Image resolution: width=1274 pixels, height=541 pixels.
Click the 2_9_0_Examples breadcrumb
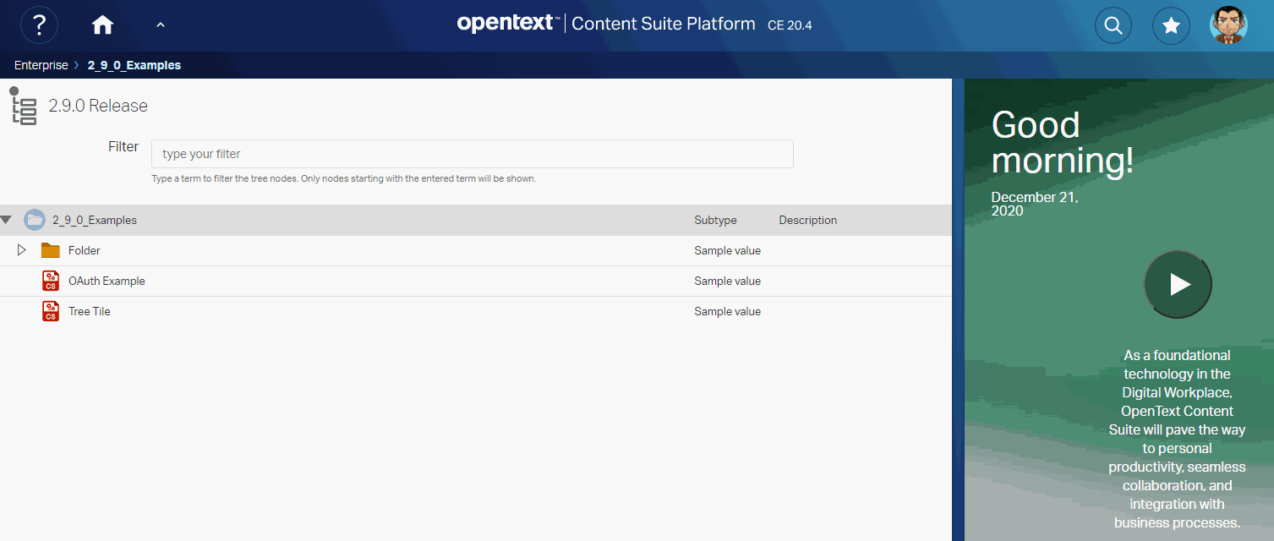[x=134, y=65]
